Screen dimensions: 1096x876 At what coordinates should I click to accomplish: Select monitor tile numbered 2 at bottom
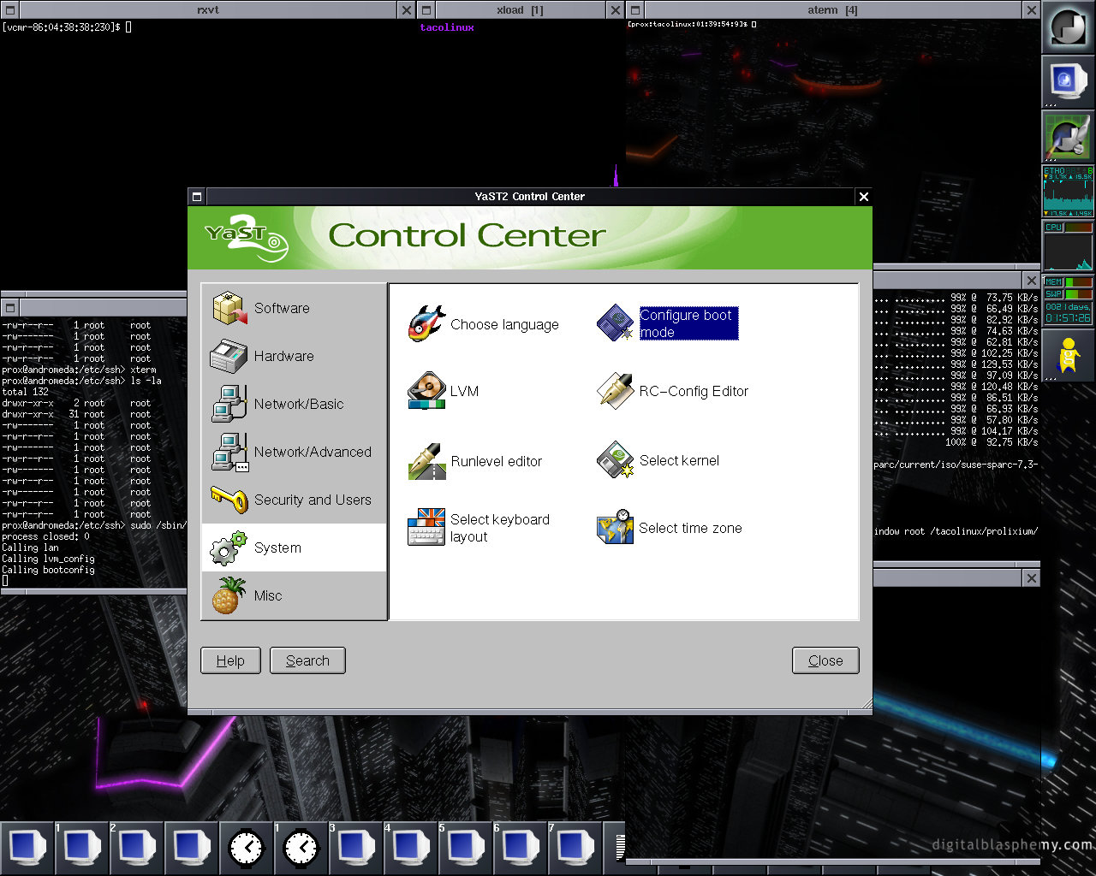pyautogui.click(x=137, y=848)
